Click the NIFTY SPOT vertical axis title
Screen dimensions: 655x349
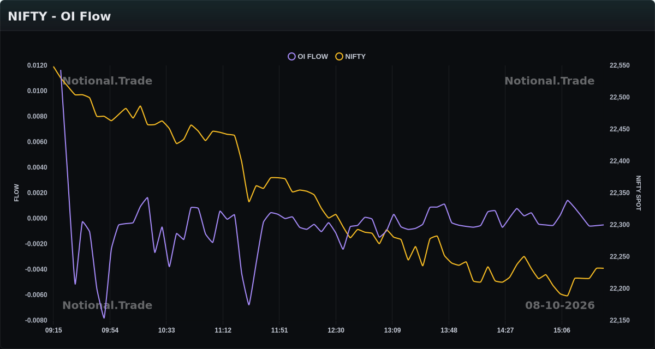point(639,193)
